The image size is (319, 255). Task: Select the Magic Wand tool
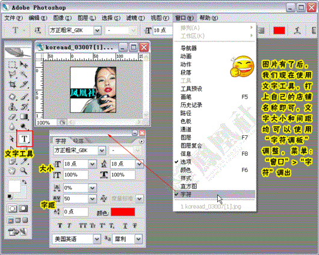[x=24, y=75]
